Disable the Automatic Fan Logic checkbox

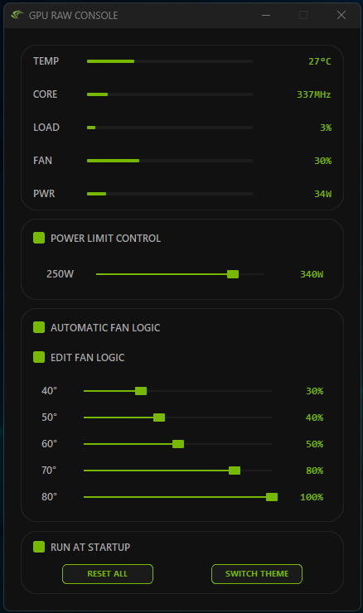click(39, 327)
